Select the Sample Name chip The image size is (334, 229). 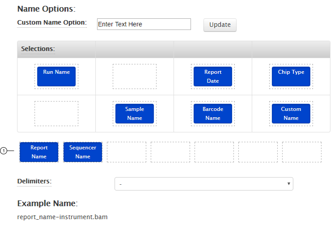tap(135, 114)
